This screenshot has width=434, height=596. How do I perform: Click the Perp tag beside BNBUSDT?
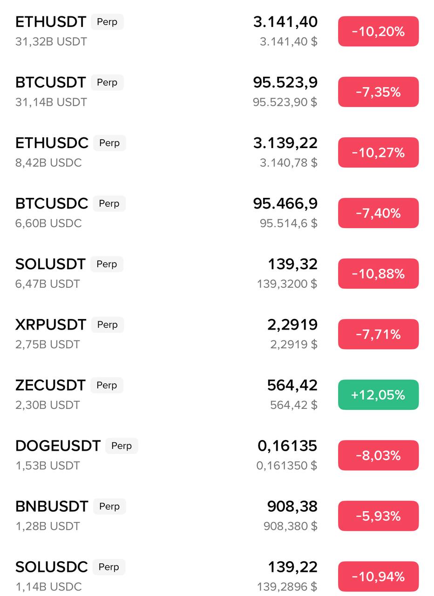point(109,506)
